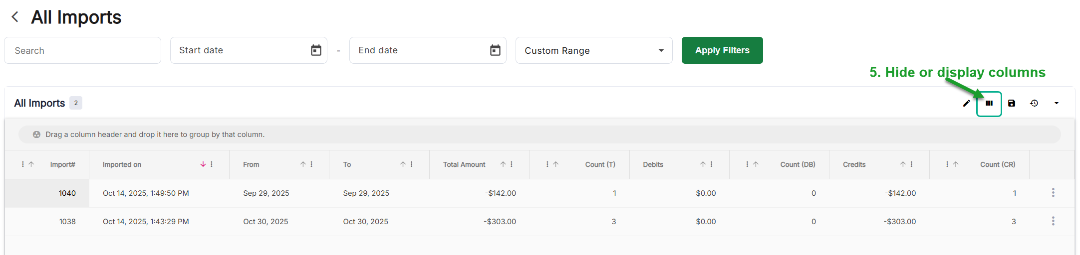Toggle descending sort arrow on Imported on

point(203,164)
